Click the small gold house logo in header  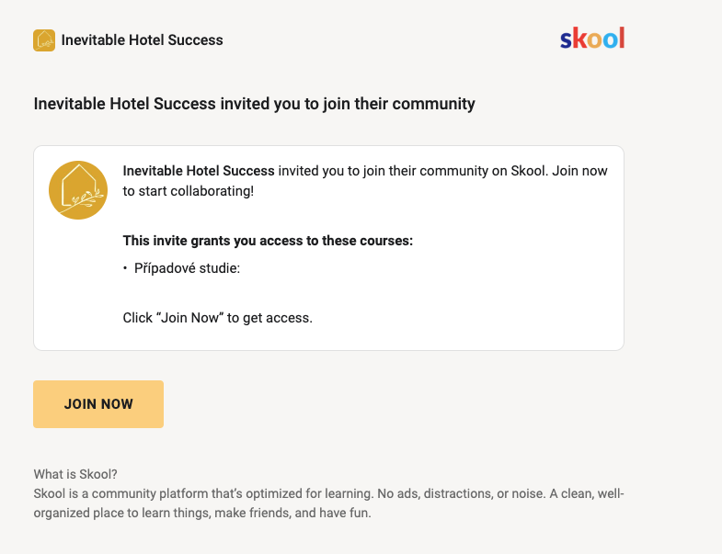tap(44, 40)
